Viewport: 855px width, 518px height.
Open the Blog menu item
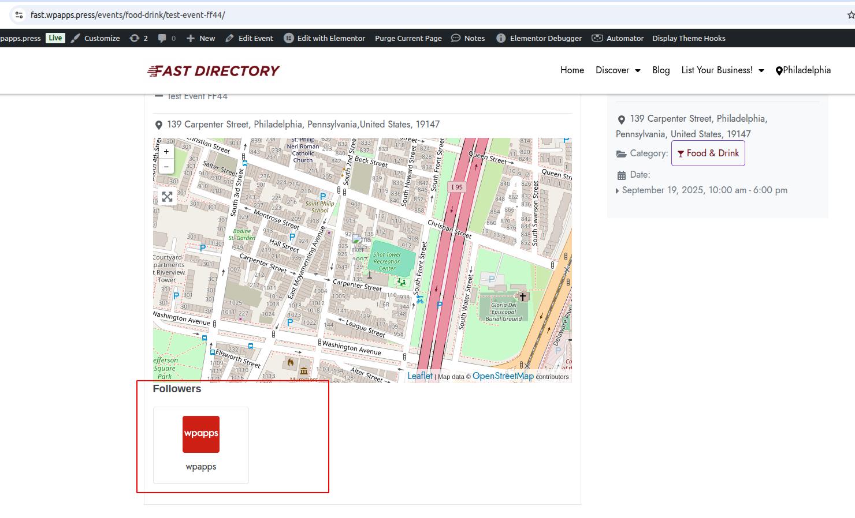(661, 70)
